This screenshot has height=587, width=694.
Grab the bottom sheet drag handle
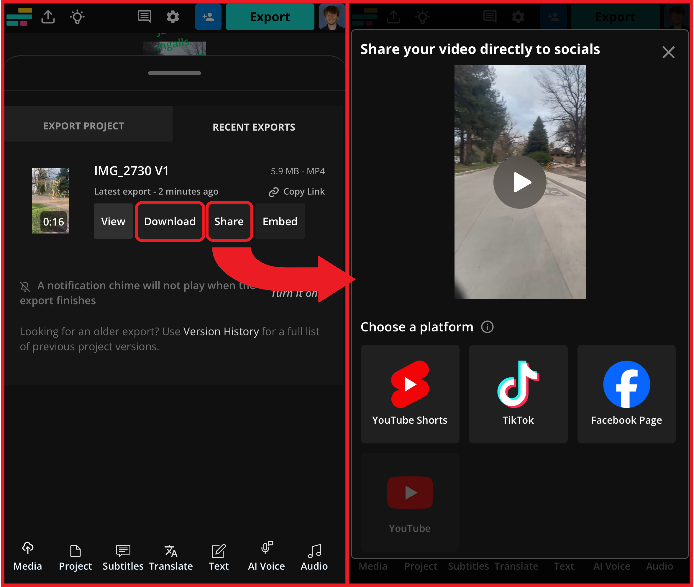pyautogui.click(x=174, y=73)
